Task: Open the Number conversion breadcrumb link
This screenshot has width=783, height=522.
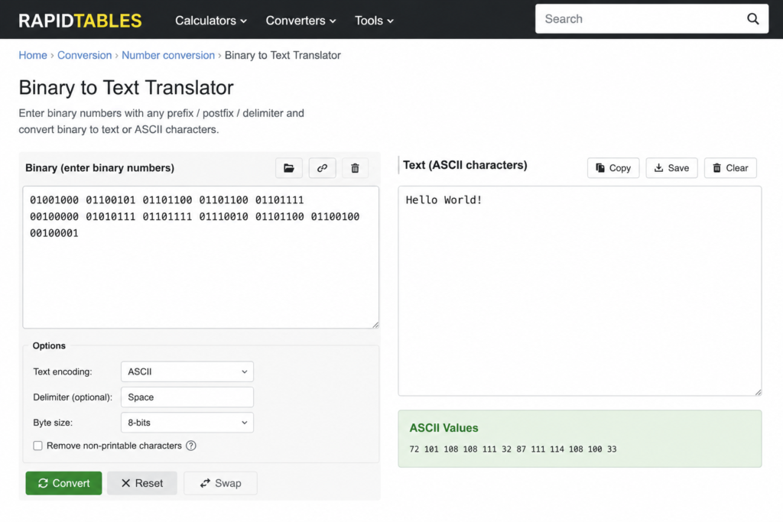Action: [x=168, y=55]
